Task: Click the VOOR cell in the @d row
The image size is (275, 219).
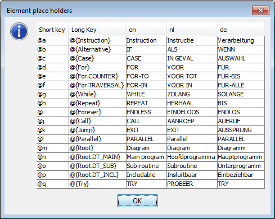Action: pyautogui.click(x=192, y=67)
